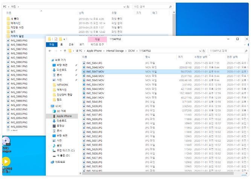Viewport: 251px width, 179px height.
Task: Sort by 유형 column in 사진 window
Action: click(x=114, y=13)
